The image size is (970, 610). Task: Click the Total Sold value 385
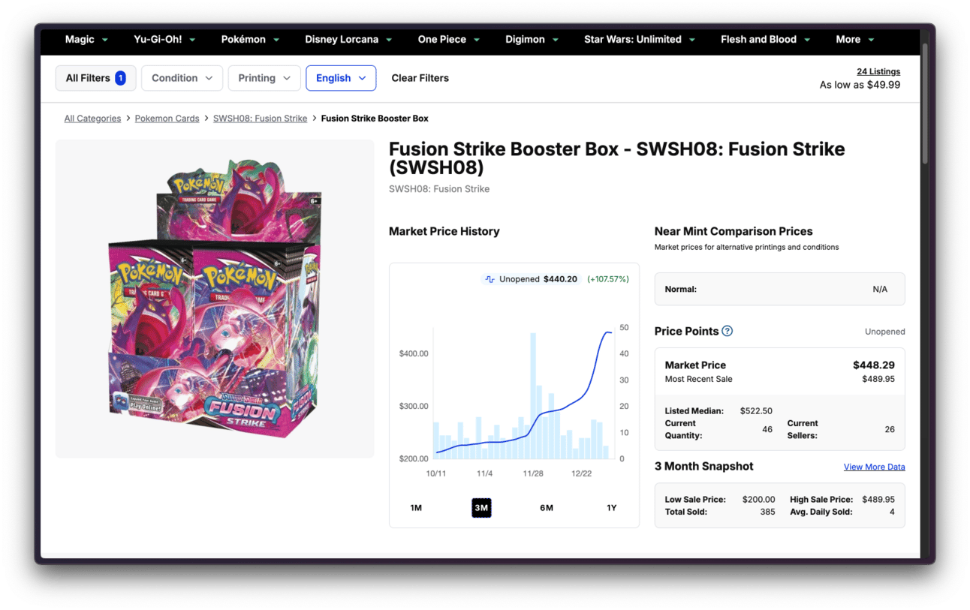767,512
